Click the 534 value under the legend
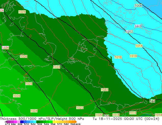This screenshot has width=162, height=125. (40, 124)
